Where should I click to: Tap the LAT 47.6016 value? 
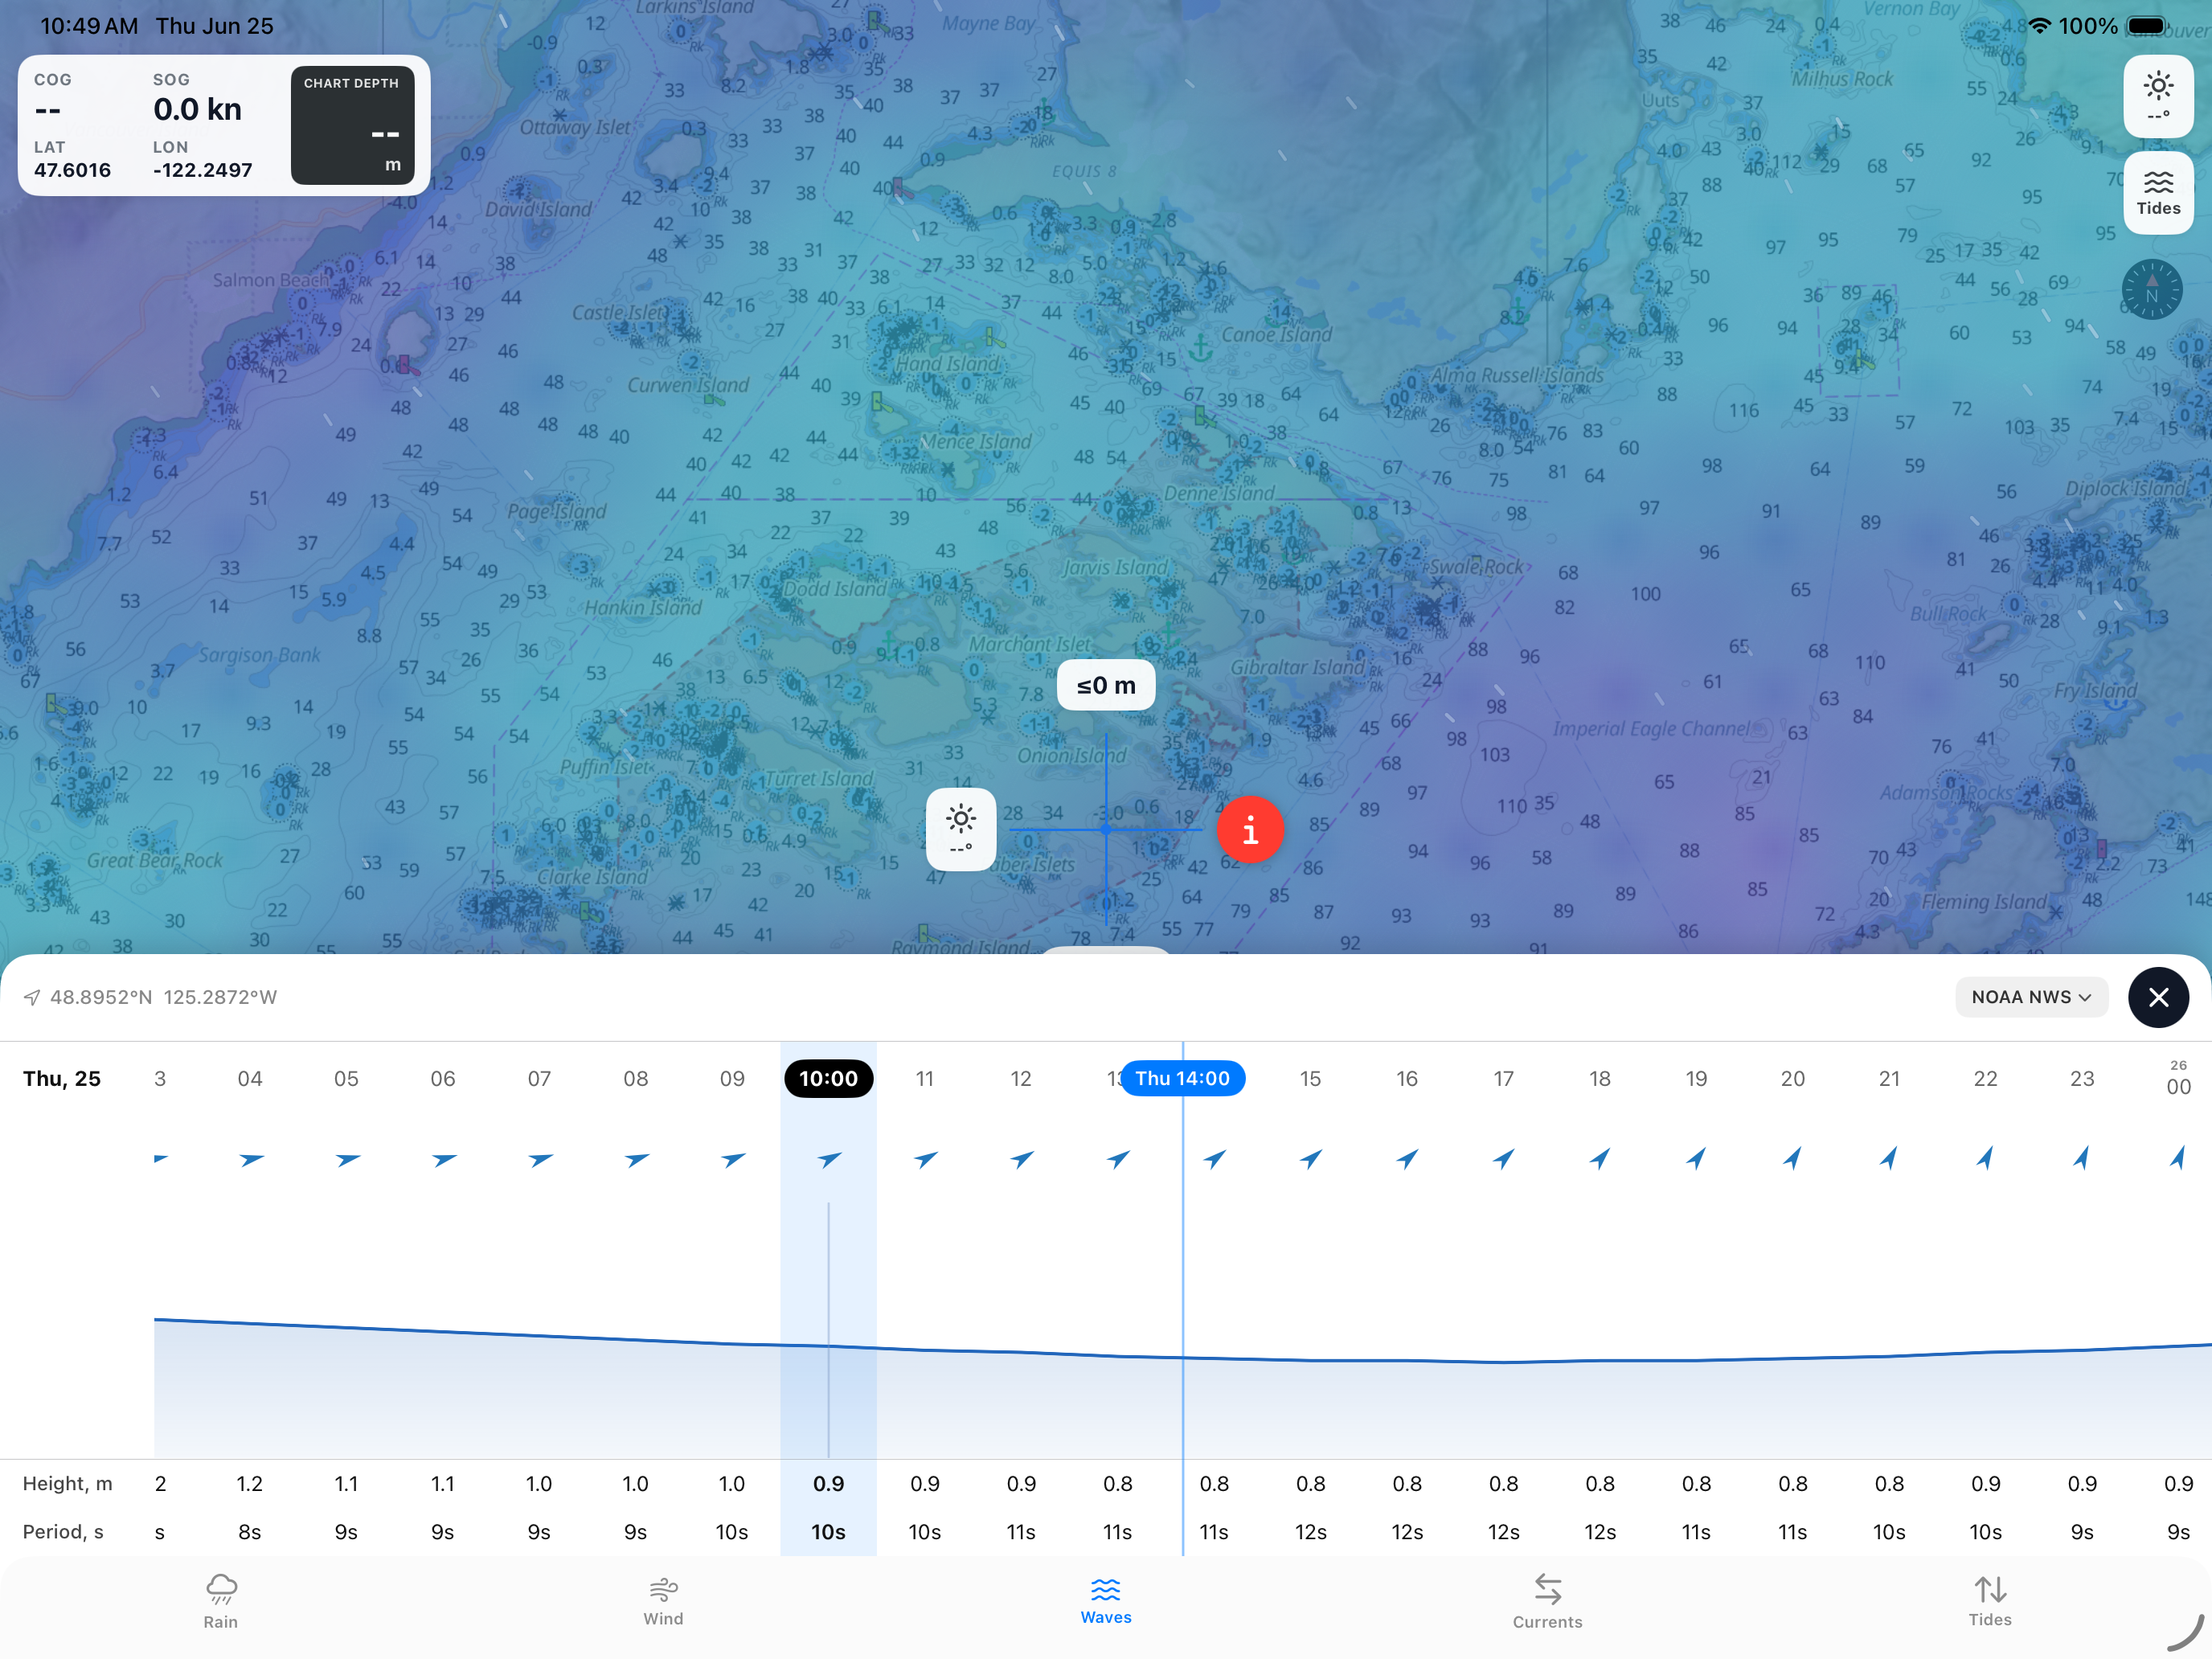coord(72,170)
